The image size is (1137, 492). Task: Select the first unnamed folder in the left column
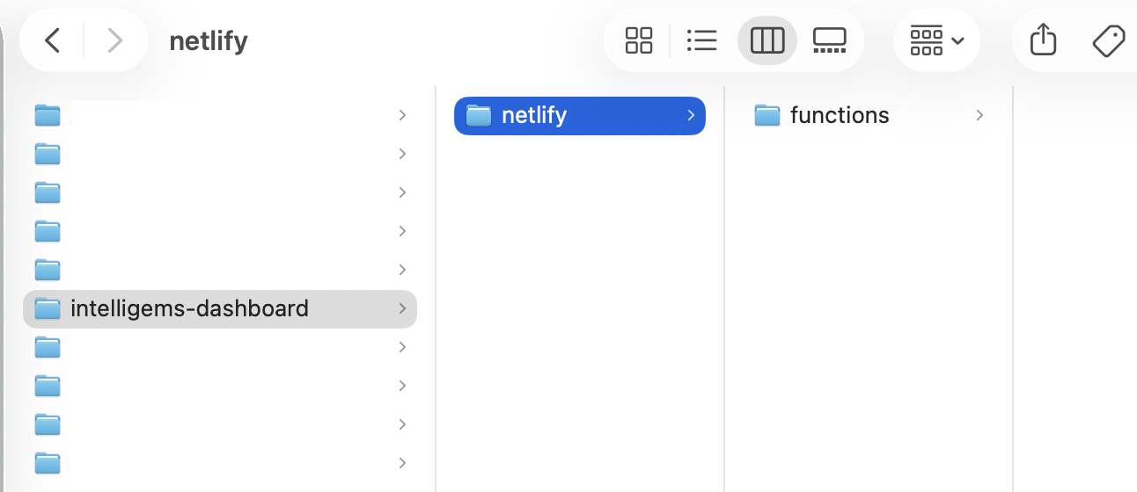click(x=48, y=115)
